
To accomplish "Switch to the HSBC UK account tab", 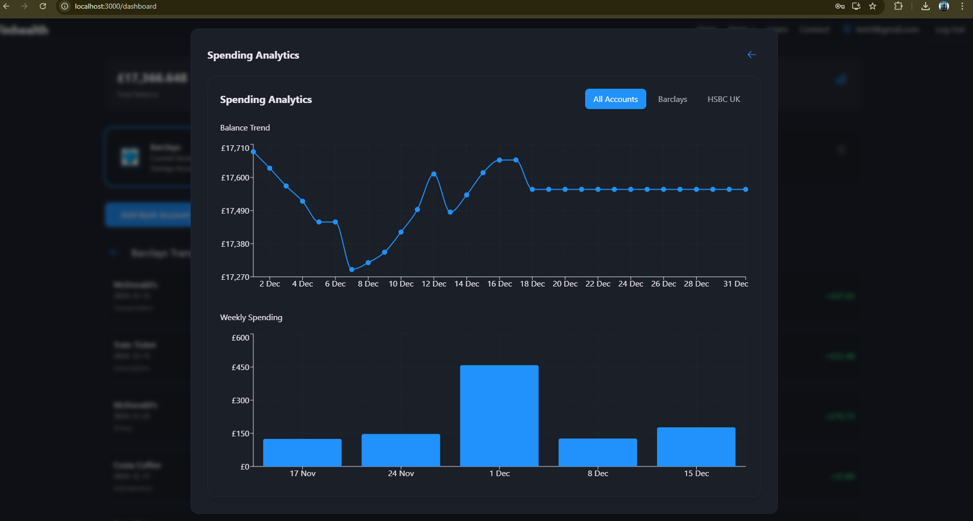I will (724, 99).
